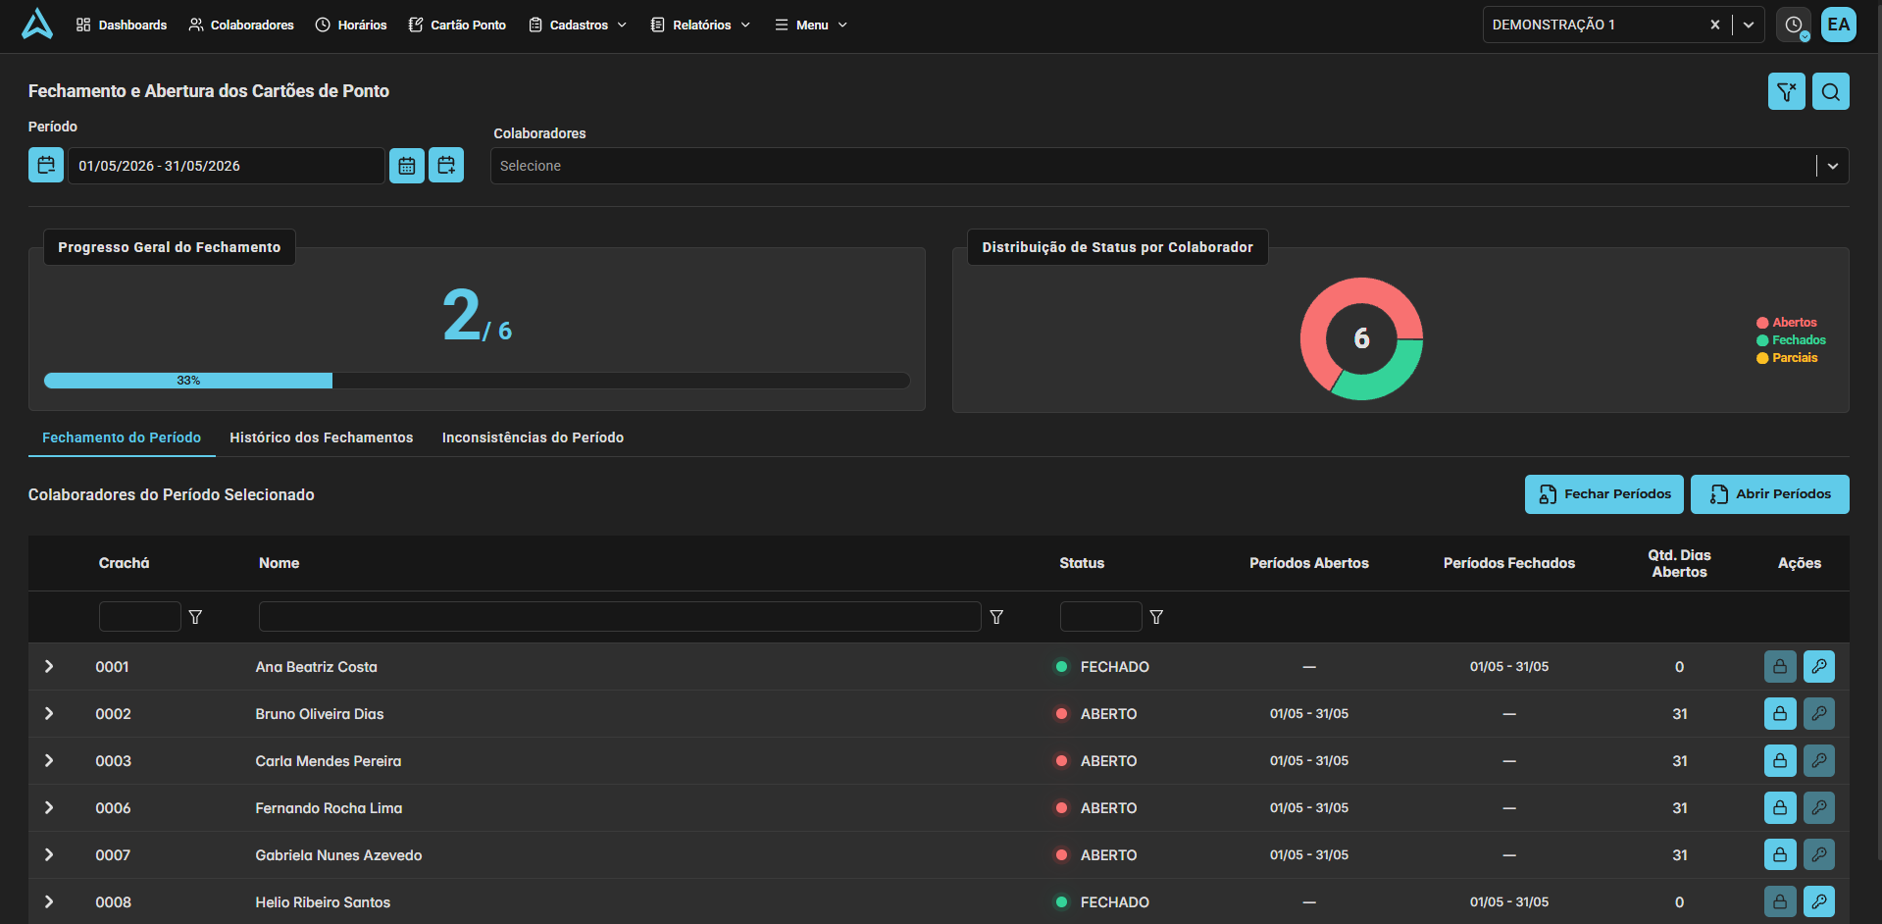The image size is (1882, 924).
Task: Sort by Status column header
Action: 1082,563
